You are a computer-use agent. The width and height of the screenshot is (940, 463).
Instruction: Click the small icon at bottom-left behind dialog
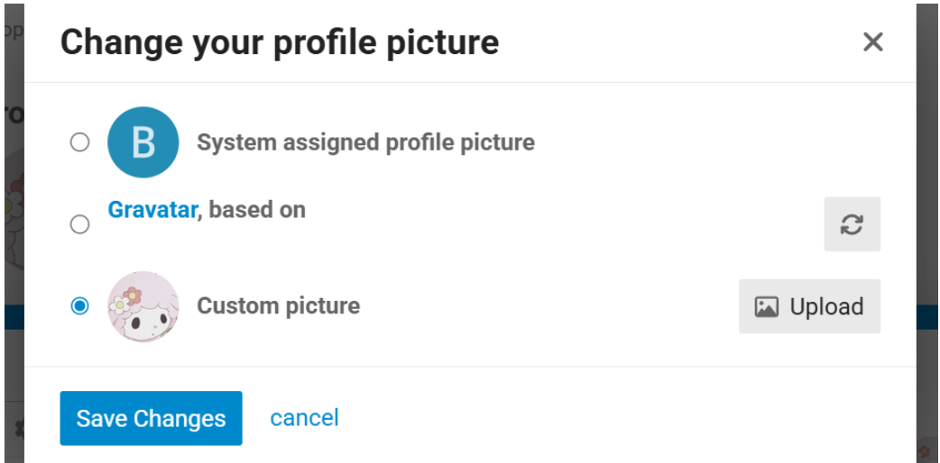(17, 428)
